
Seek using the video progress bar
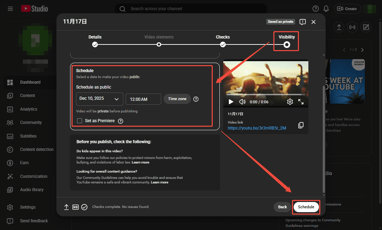point(266,94)
